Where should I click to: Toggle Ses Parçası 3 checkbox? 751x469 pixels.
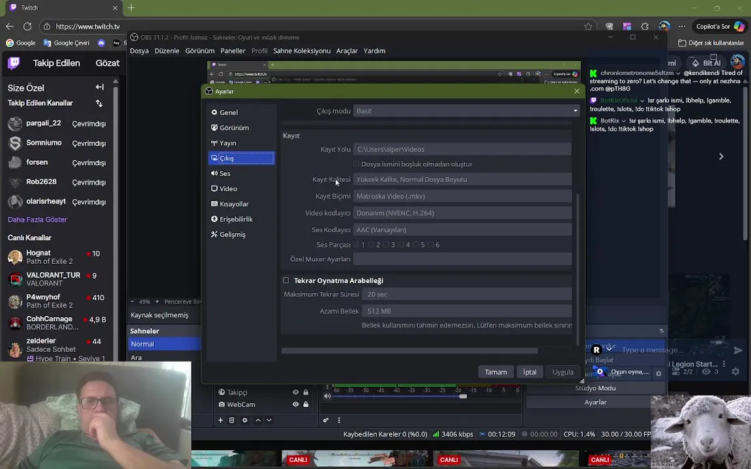(386, 244)
